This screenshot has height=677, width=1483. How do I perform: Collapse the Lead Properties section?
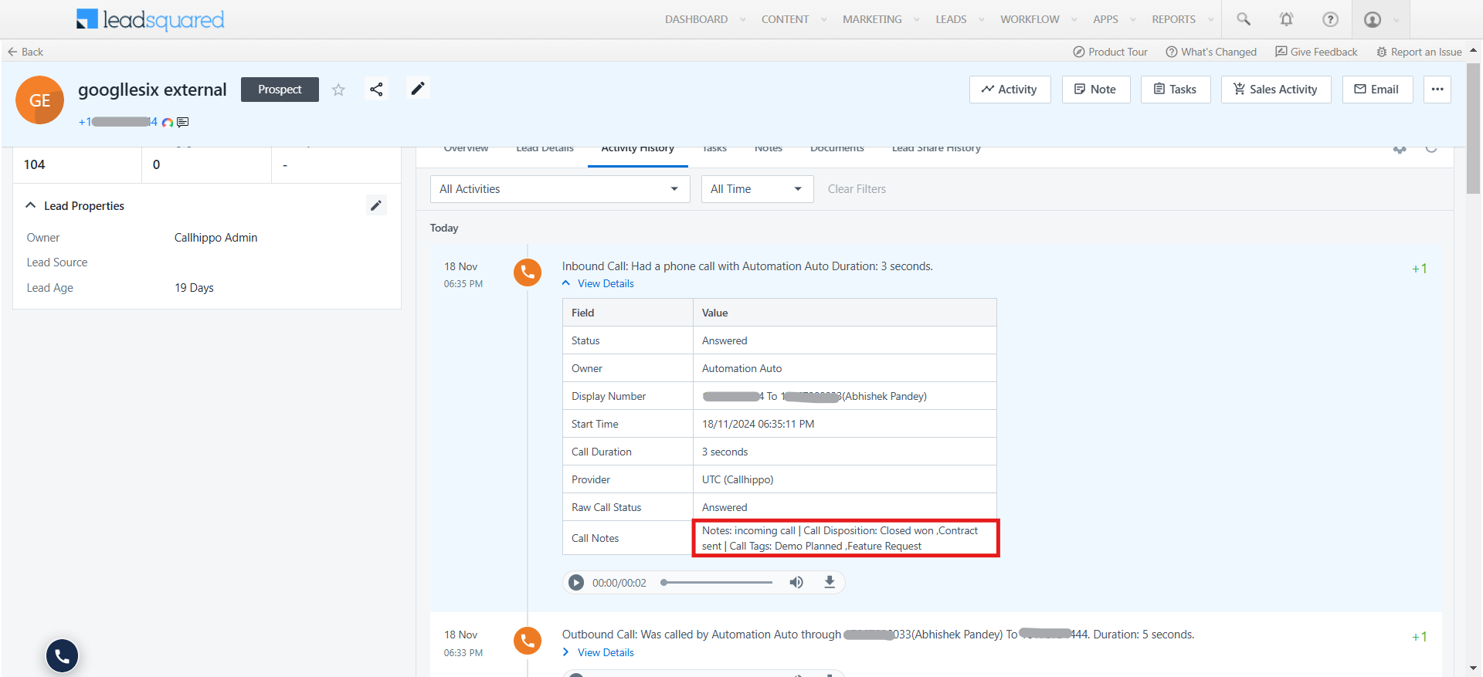[31, 205]
